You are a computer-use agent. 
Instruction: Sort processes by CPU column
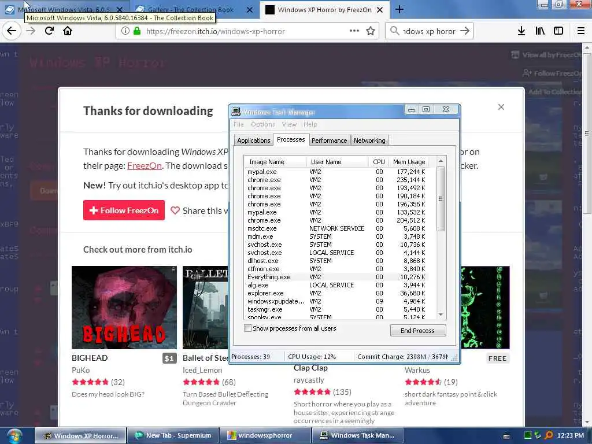378,162
